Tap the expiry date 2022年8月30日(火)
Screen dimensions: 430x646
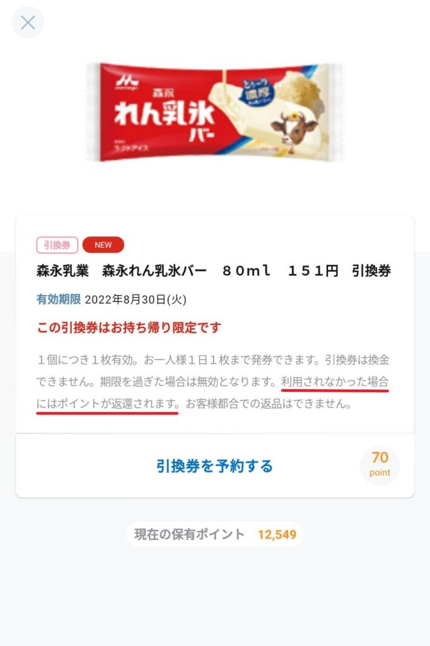click(x=136, y=300)
